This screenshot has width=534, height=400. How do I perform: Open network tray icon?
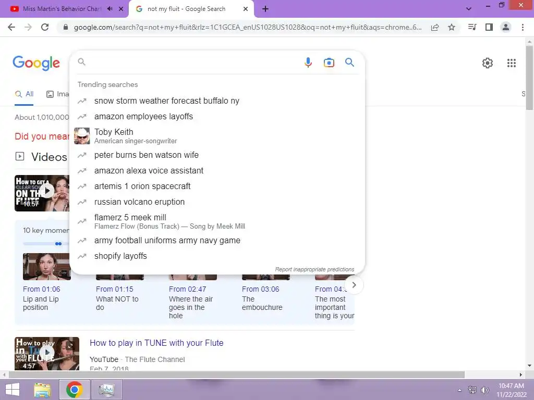click(472, 390)
